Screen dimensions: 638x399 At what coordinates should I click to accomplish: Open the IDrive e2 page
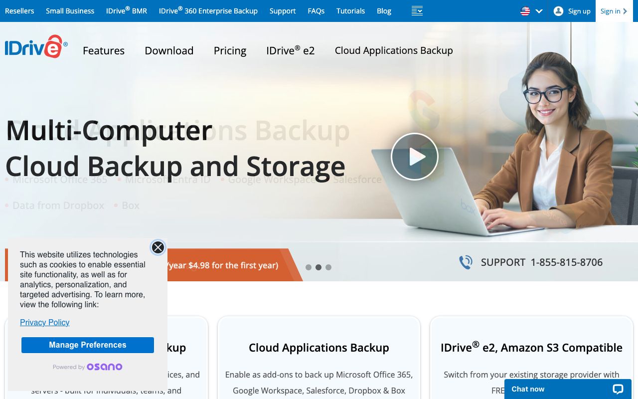[x=291, y=50]
